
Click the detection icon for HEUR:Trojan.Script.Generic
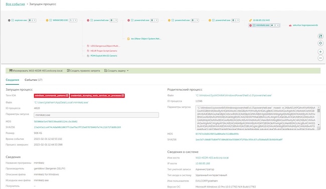point(88,51)
